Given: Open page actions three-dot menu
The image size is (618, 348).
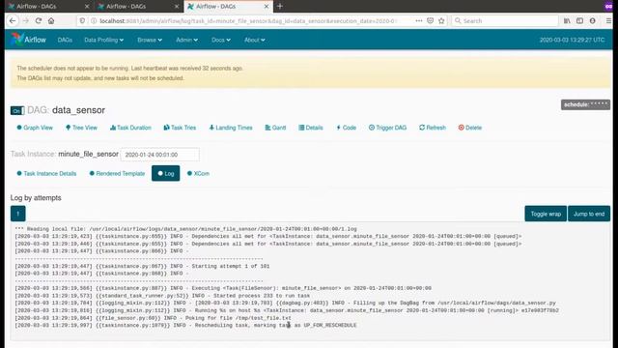Looking at the screenshot, I should click(418, 21).
